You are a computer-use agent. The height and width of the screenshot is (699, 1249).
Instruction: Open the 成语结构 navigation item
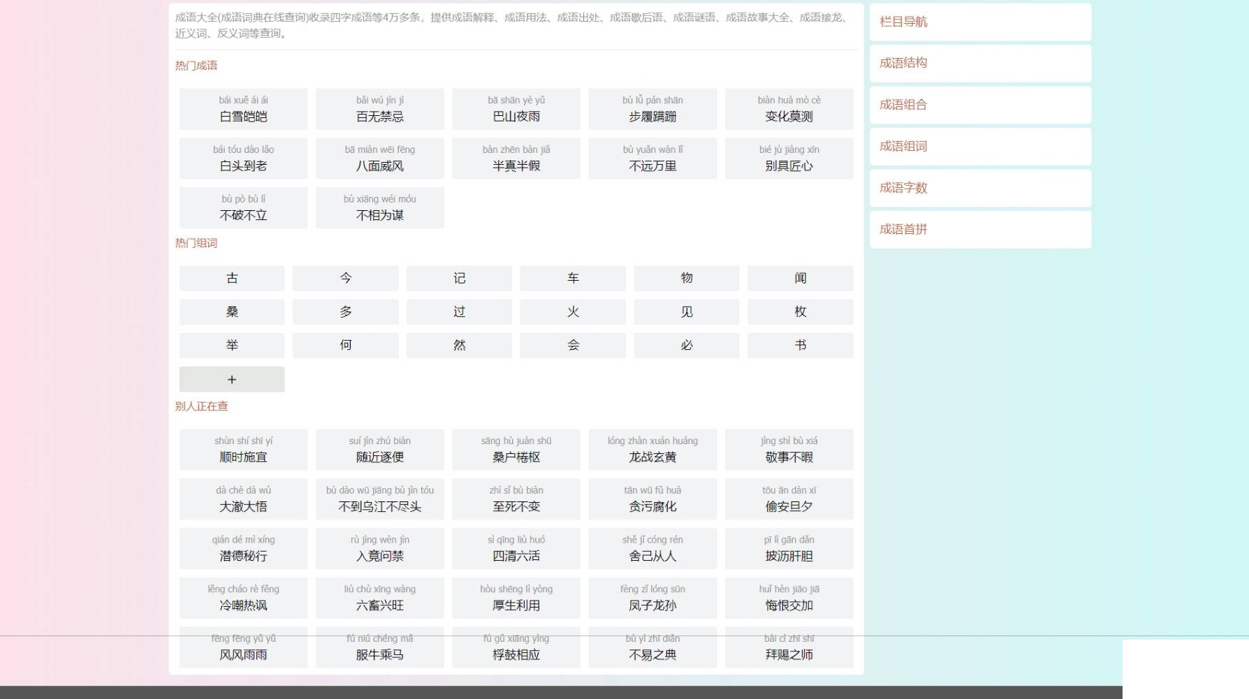click(980, 63)
